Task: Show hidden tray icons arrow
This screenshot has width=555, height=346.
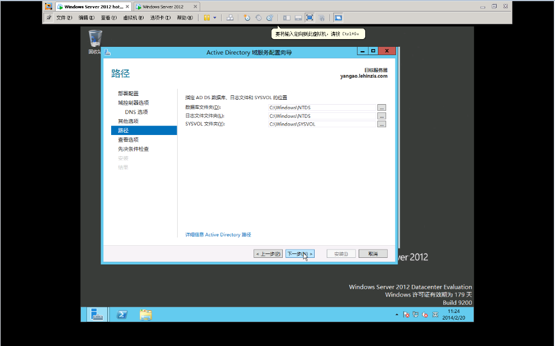Action: pyautogui.click(x=397, y=315)
